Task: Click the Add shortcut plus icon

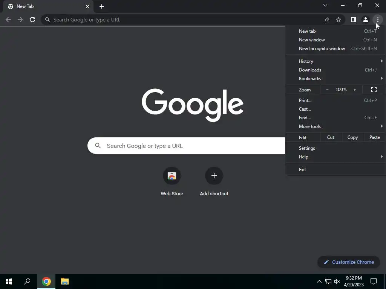Action: pyautogui.click(x=214, y=176)
